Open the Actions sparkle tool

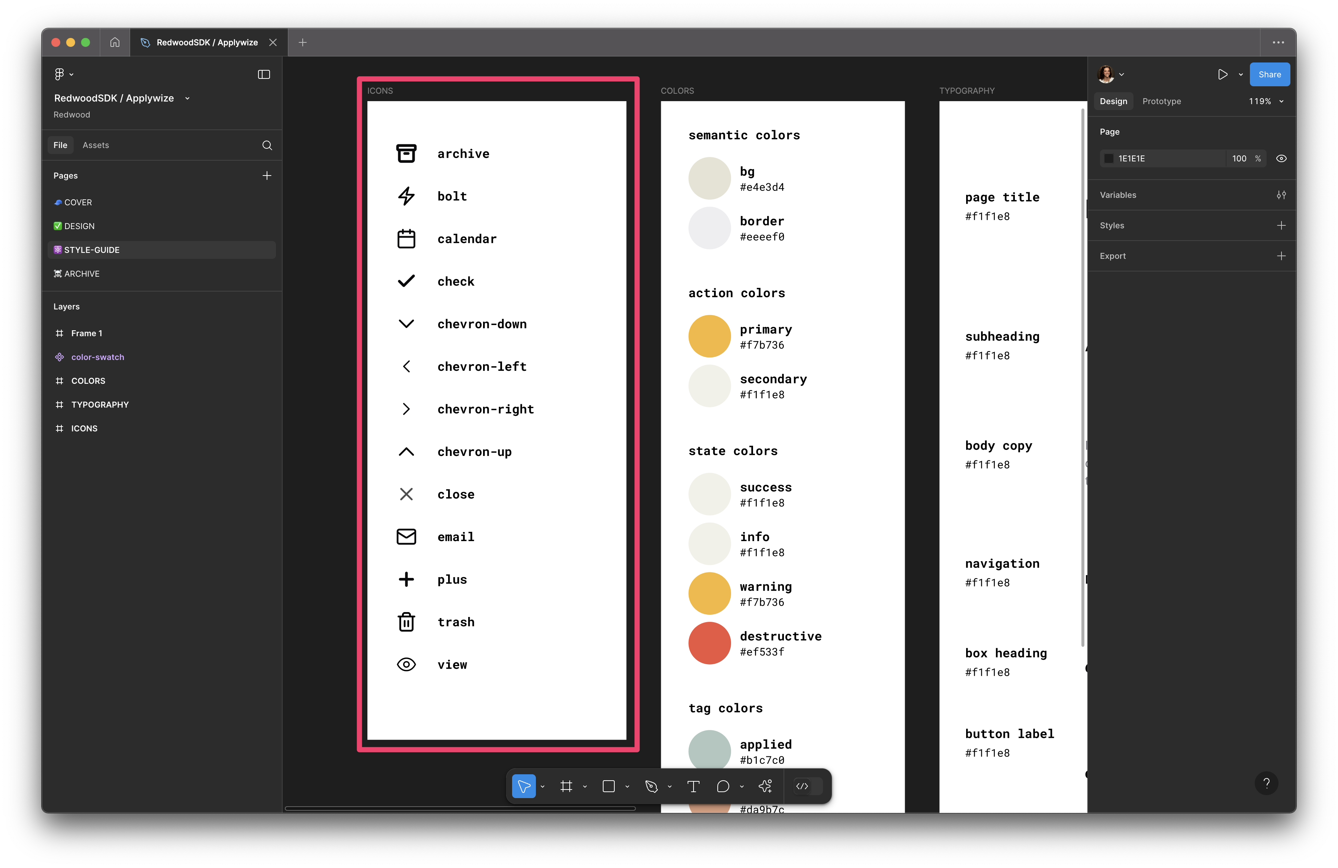click(765, 786)
